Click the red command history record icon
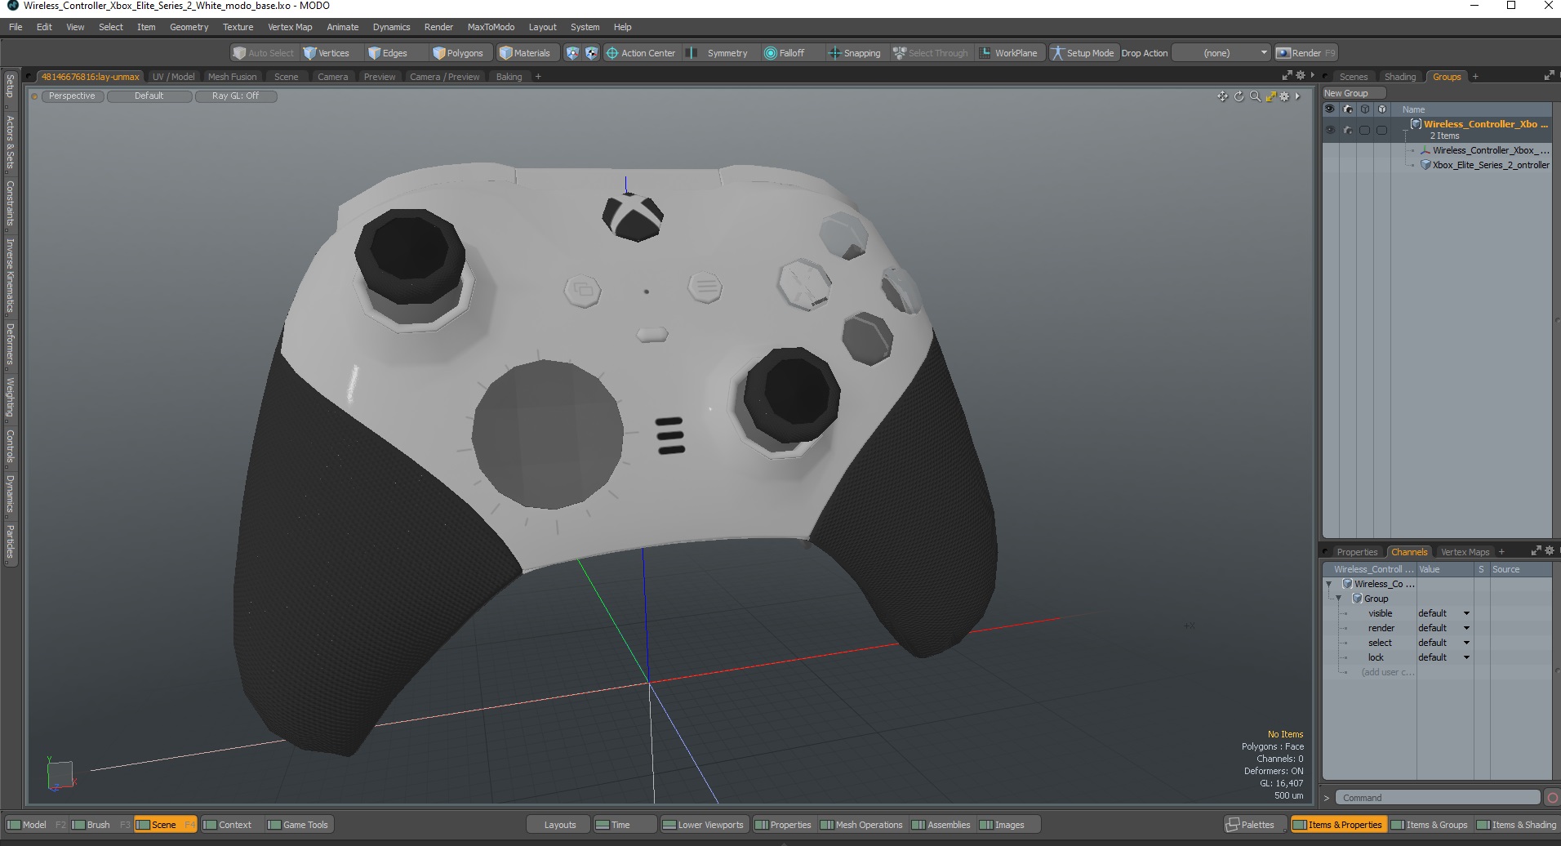Screen dimensions: 1561x846 pyautogui.click(x=1552, y=798)
